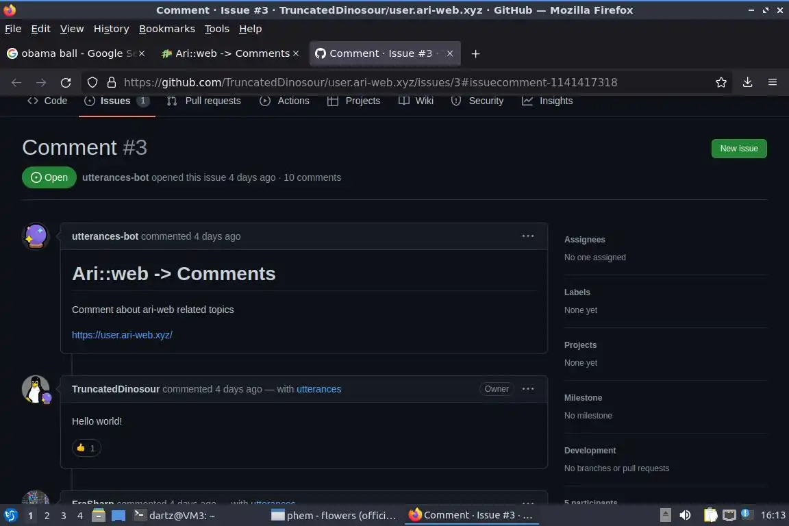Open the Help menu
The image size is (789, 526).
pyautogui.click(x=250, y=29)
